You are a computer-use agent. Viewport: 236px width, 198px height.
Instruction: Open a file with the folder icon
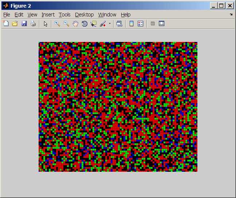(15, 24)
